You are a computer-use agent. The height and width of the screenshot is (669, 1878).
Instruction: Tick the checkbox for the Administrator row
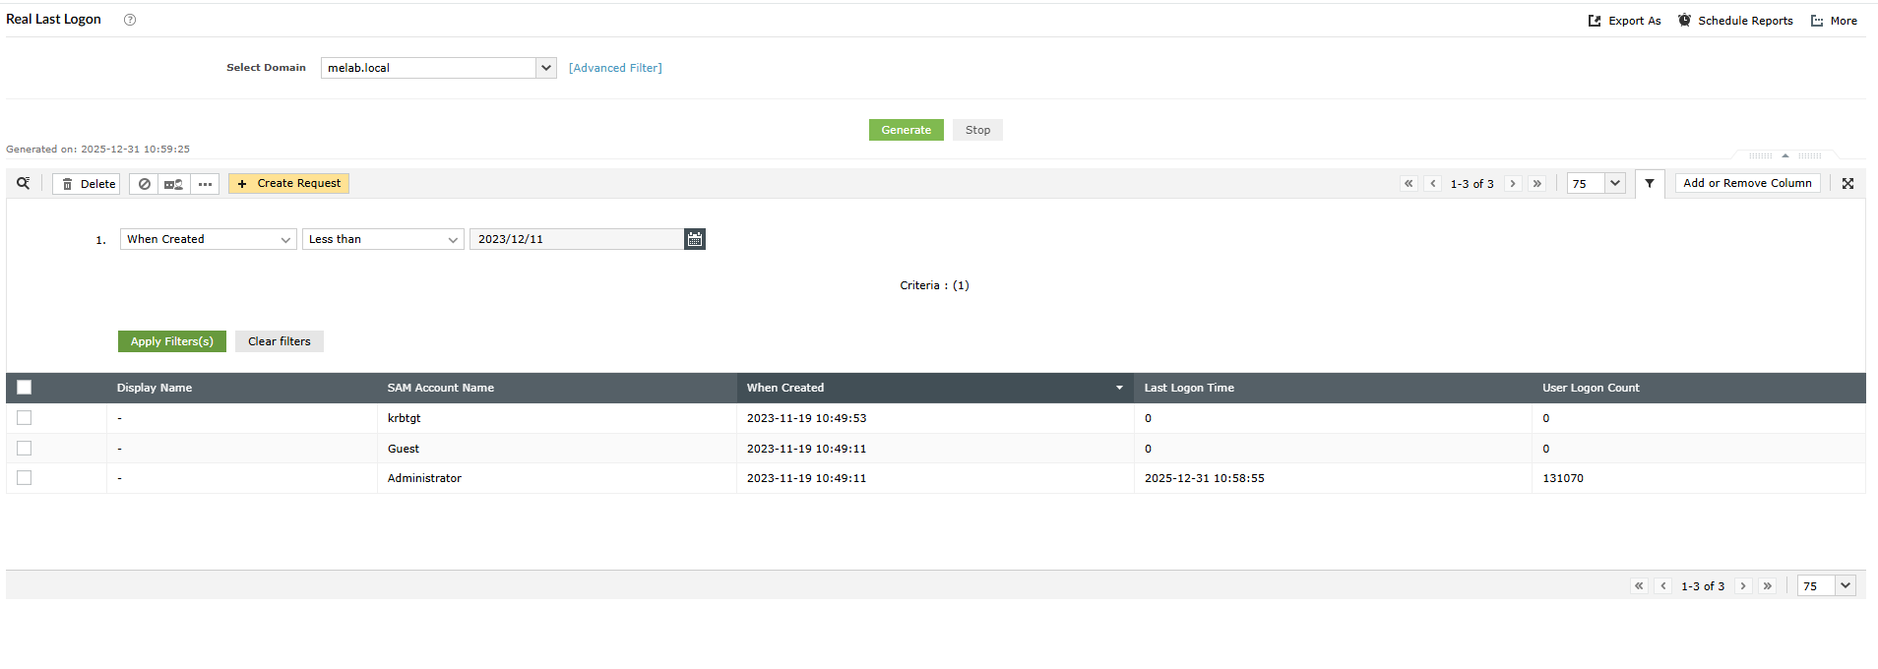[25, 478]
